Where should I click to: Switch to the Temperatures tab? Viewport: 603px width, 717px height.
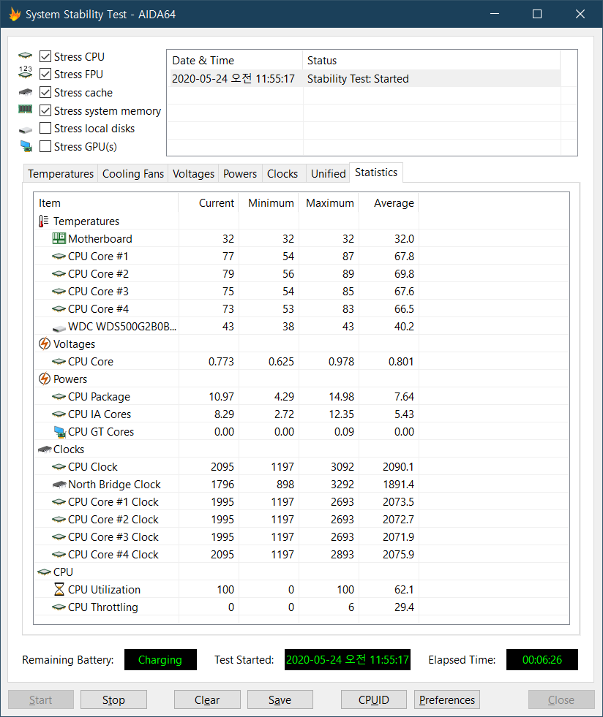pyautogui.click(x=61, y=174)
